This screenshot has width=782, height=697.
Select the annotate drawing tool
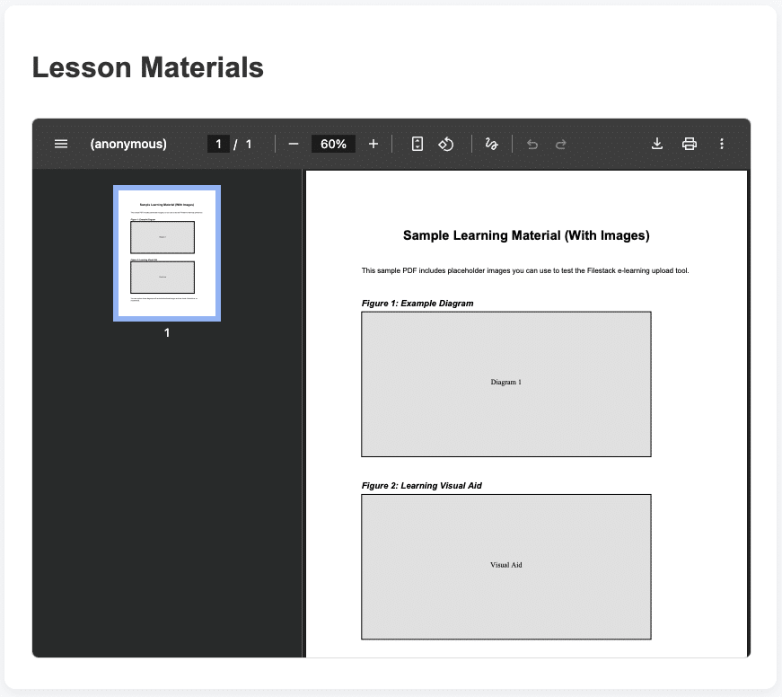491,143
